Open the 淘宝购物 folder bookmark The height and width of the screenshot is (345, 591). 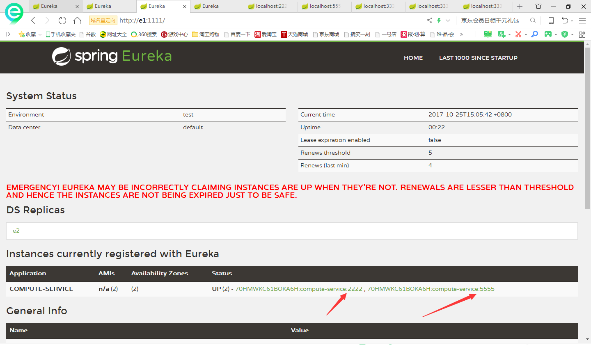pyautogui.click(x=206, y=34)
